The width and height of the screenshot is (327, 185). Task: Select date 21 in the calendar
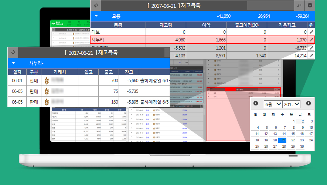coord(283,140)
